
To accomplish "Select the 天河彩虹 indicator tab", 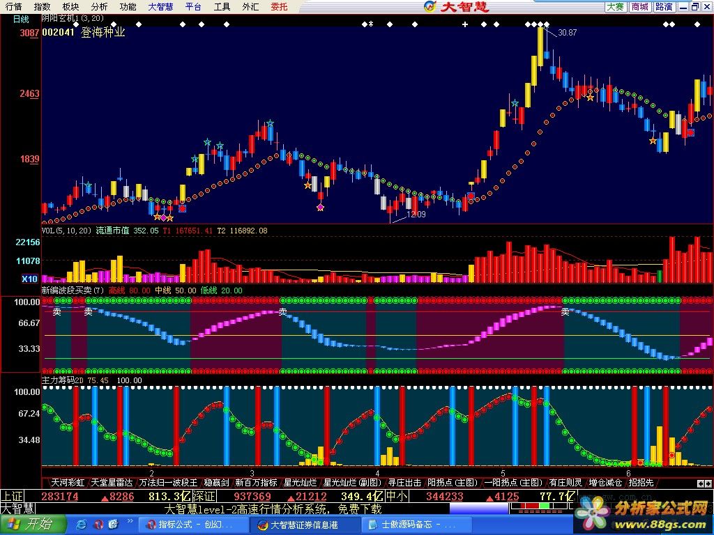I will (68, 482).
